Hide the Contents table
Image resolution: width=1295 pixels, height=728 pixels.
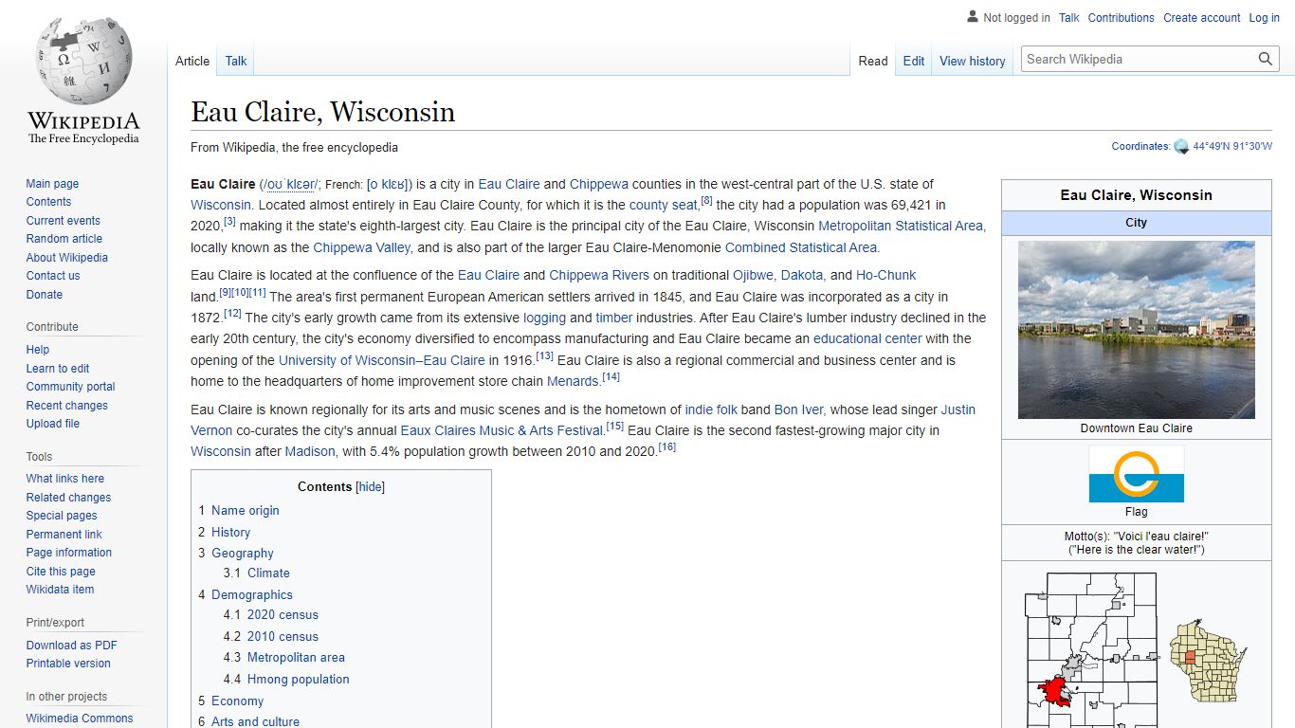pyautogui.click(x=370, y=487)
